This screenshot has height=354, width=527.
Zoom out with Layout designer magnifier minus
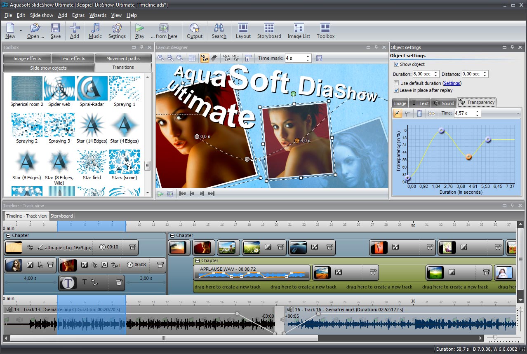coord(170,58)
